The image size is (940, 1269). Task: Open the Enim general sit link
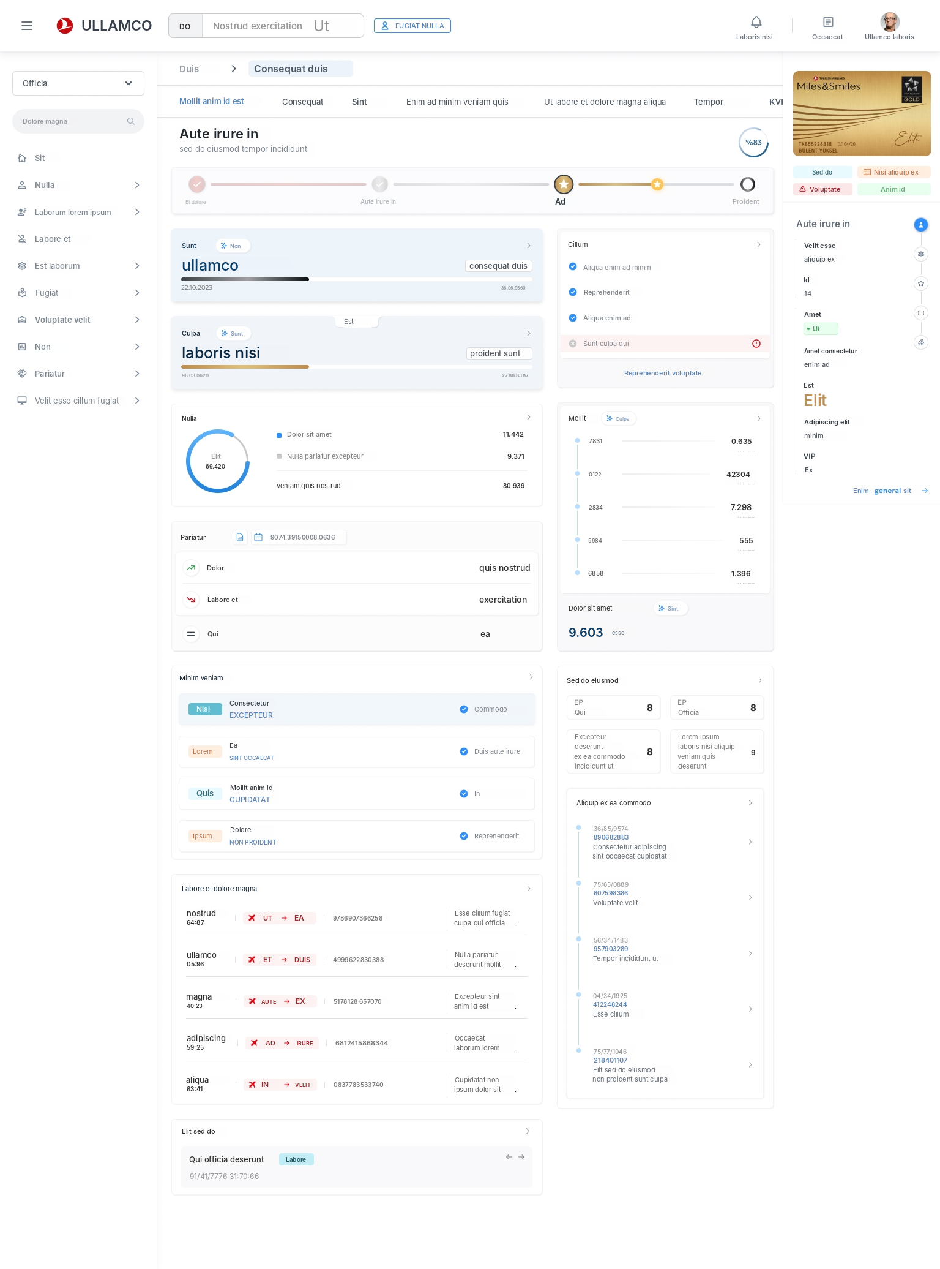coord(890,491)
